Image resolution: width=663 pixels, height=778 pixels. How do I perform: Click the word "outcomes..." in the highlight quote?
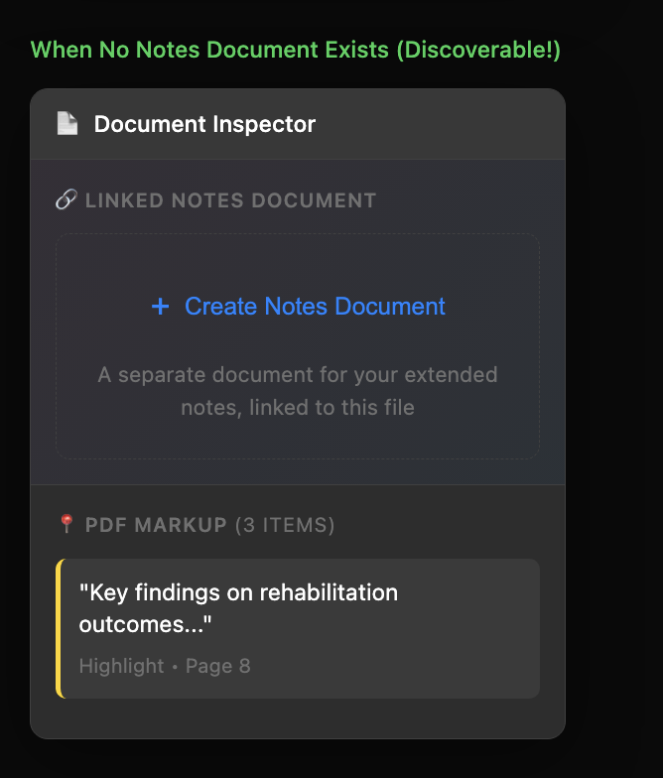pyautogui.click(x=146, y=624)
